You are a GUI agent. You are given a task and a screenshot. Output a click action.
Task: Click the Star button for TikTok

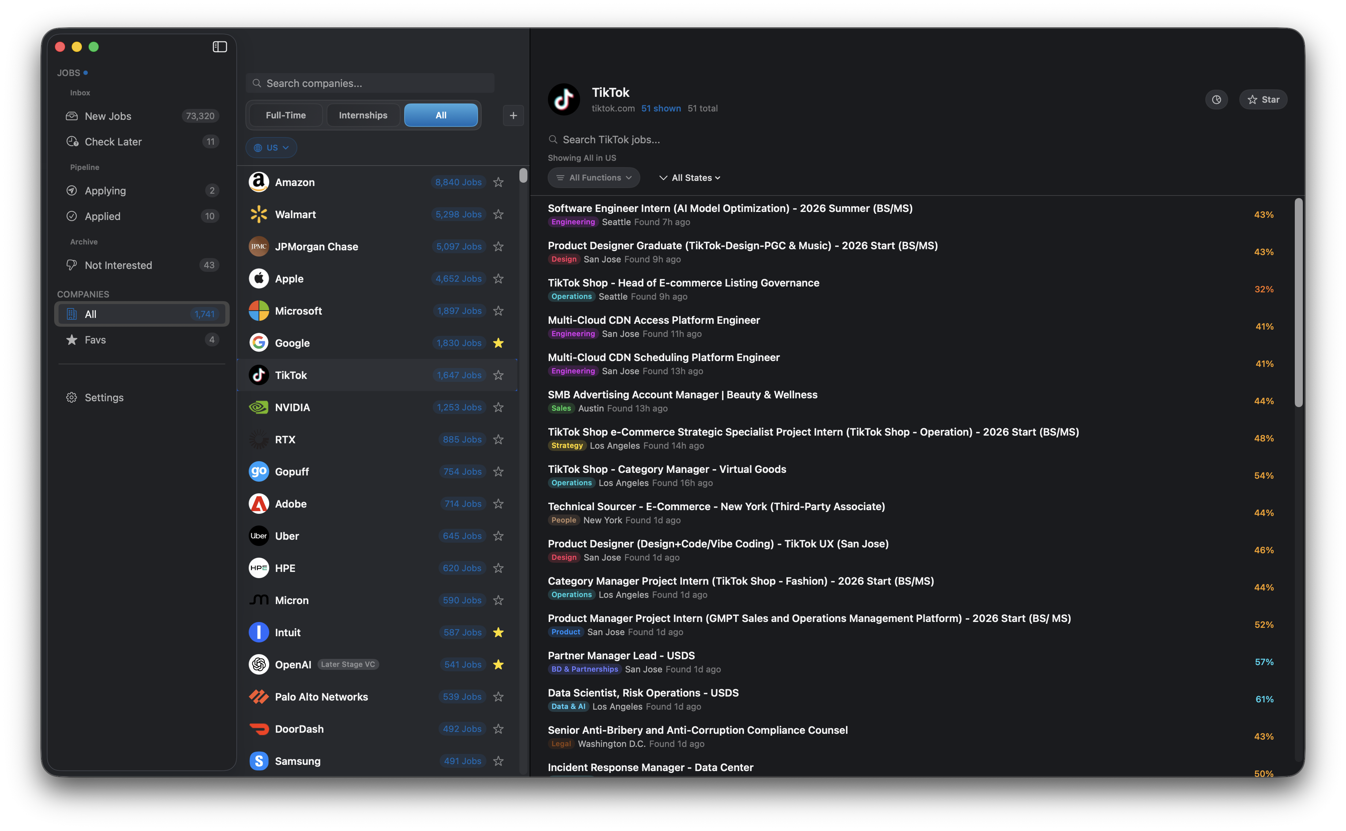tap(1263, 99)
